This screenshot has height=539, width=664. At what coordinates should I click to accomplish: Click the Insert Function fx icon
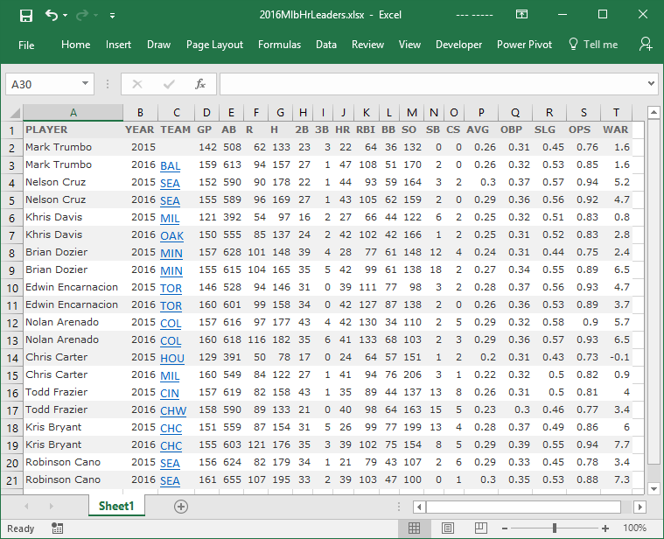point(200,84)
